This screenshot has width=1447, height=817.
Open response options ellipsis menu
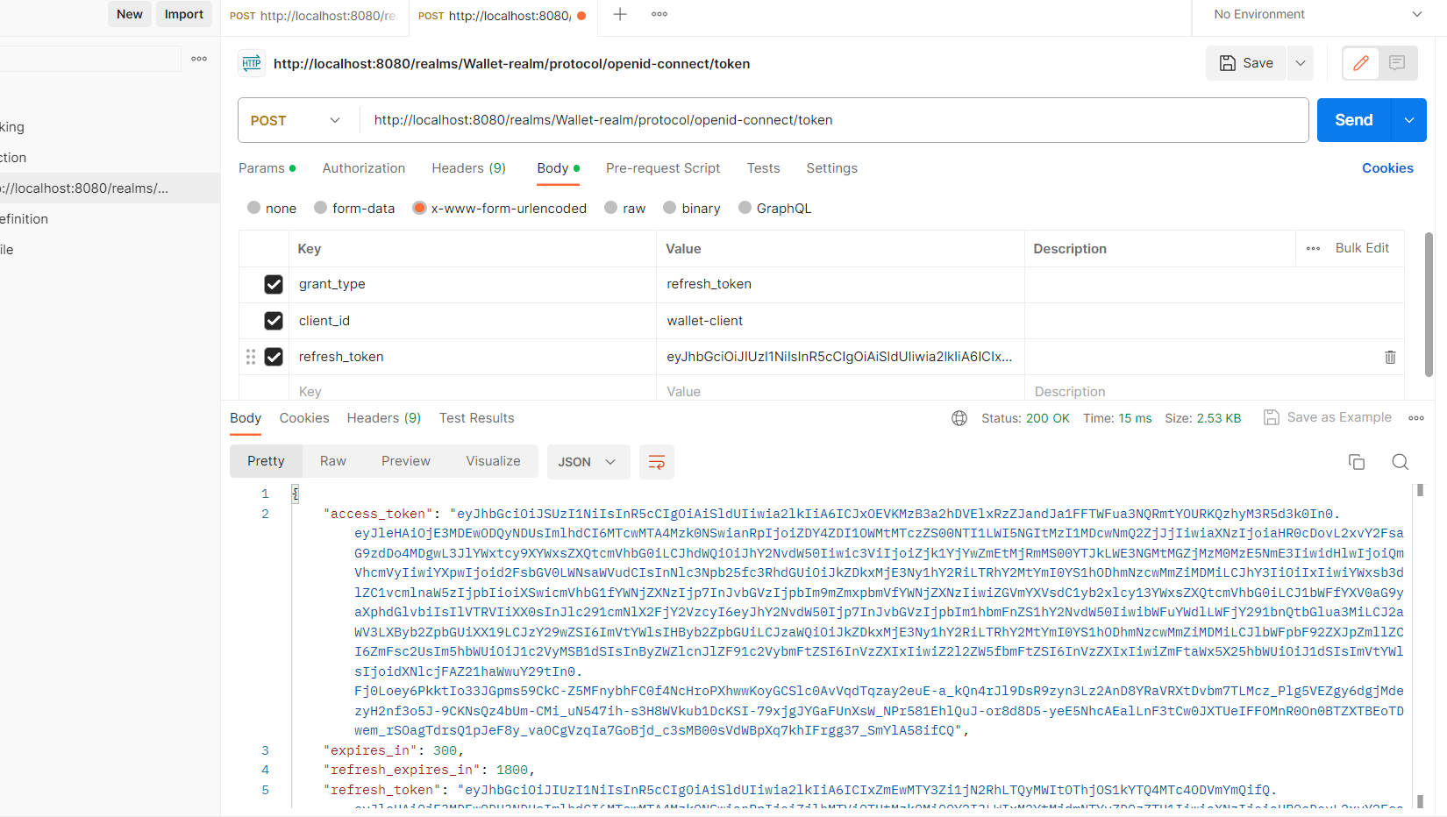click(x=1416, y=418)
